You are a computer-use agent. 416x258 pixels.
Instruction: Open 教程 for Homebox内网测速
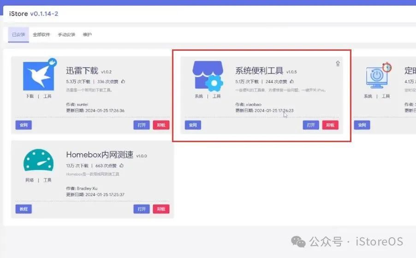pos(24,209)
